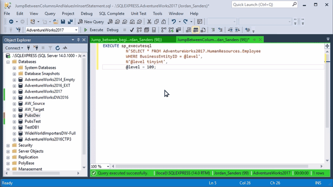Expand the AdventureWorks2017 database node

14,92
